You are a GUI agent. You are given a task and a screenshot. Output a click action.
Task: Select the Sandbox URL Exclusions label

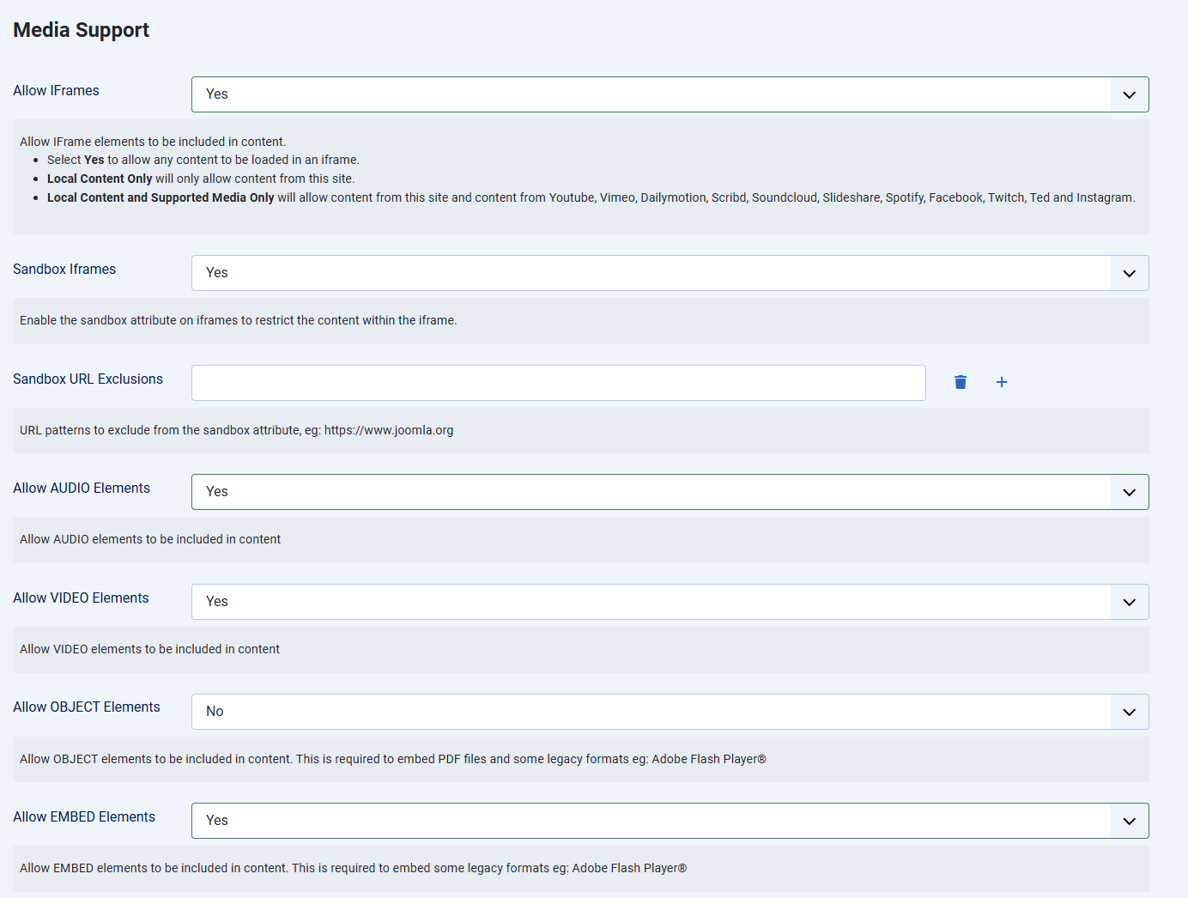tap(88, 379)
